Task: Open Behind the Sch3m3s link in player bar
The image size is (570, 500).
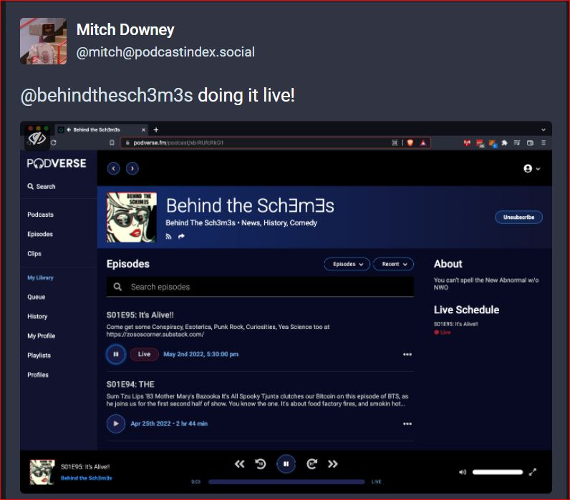Action: (x=86, y=478)
